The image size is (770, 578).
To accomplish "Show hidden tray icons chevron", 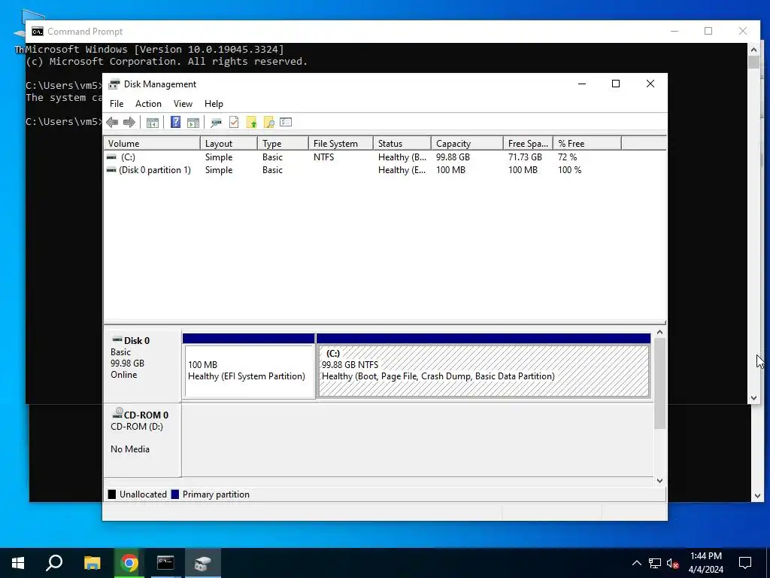I will click(636, 563).
